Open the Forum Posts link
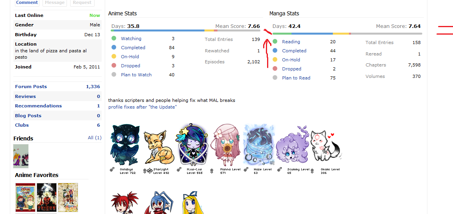The width and height of the screenshot is (453, 214). point(31,87)
